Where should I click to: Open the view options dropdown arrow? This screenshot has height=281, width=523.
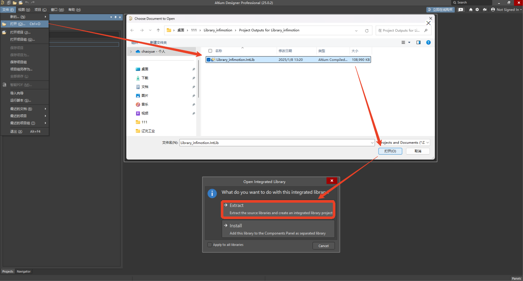click(x=409, y=42)
